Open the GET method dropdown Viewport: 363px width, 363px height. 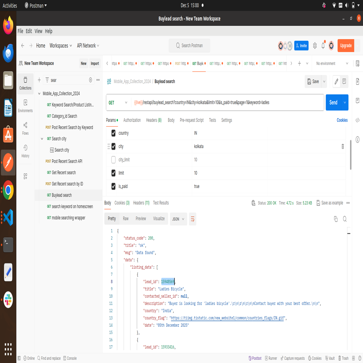pyautogui.click(x=118, y=103)
